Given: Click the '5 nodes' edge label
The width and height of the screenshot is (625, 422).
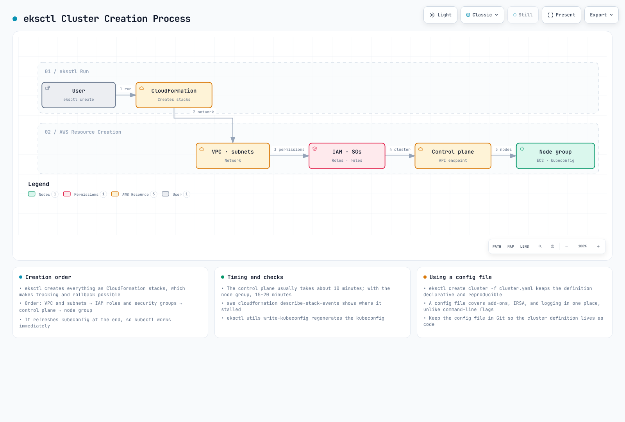Looking at the screenshot, I should 504,150.
